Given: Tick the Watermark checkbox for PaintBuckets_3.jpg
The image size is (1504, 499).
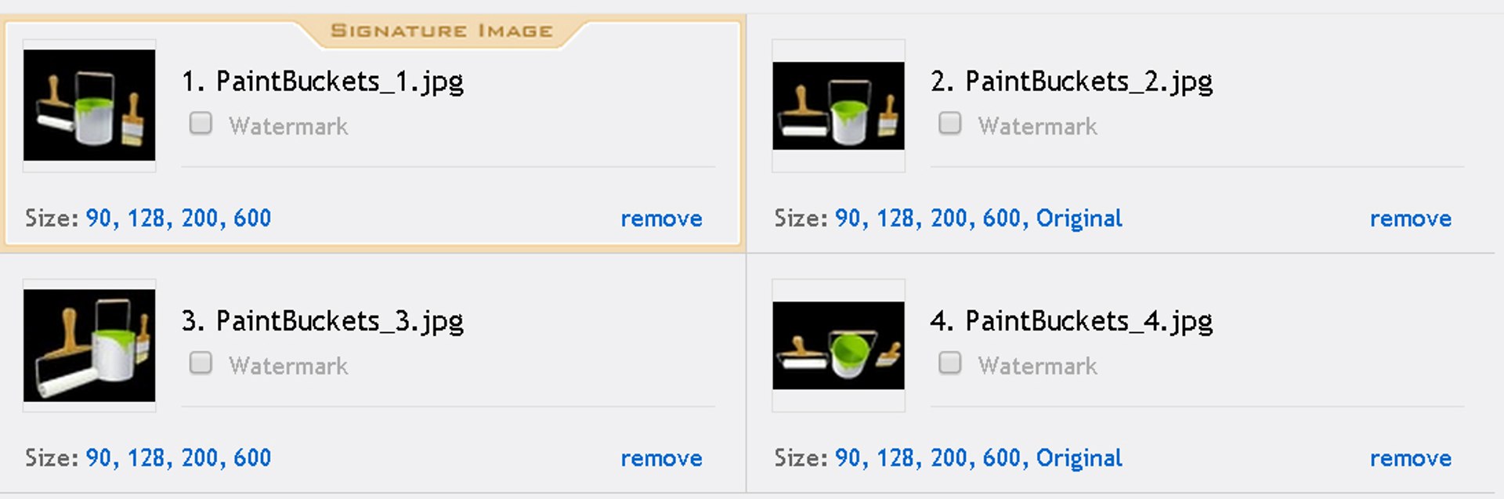Looking at the screenshot, I should (x=201, y=363).
